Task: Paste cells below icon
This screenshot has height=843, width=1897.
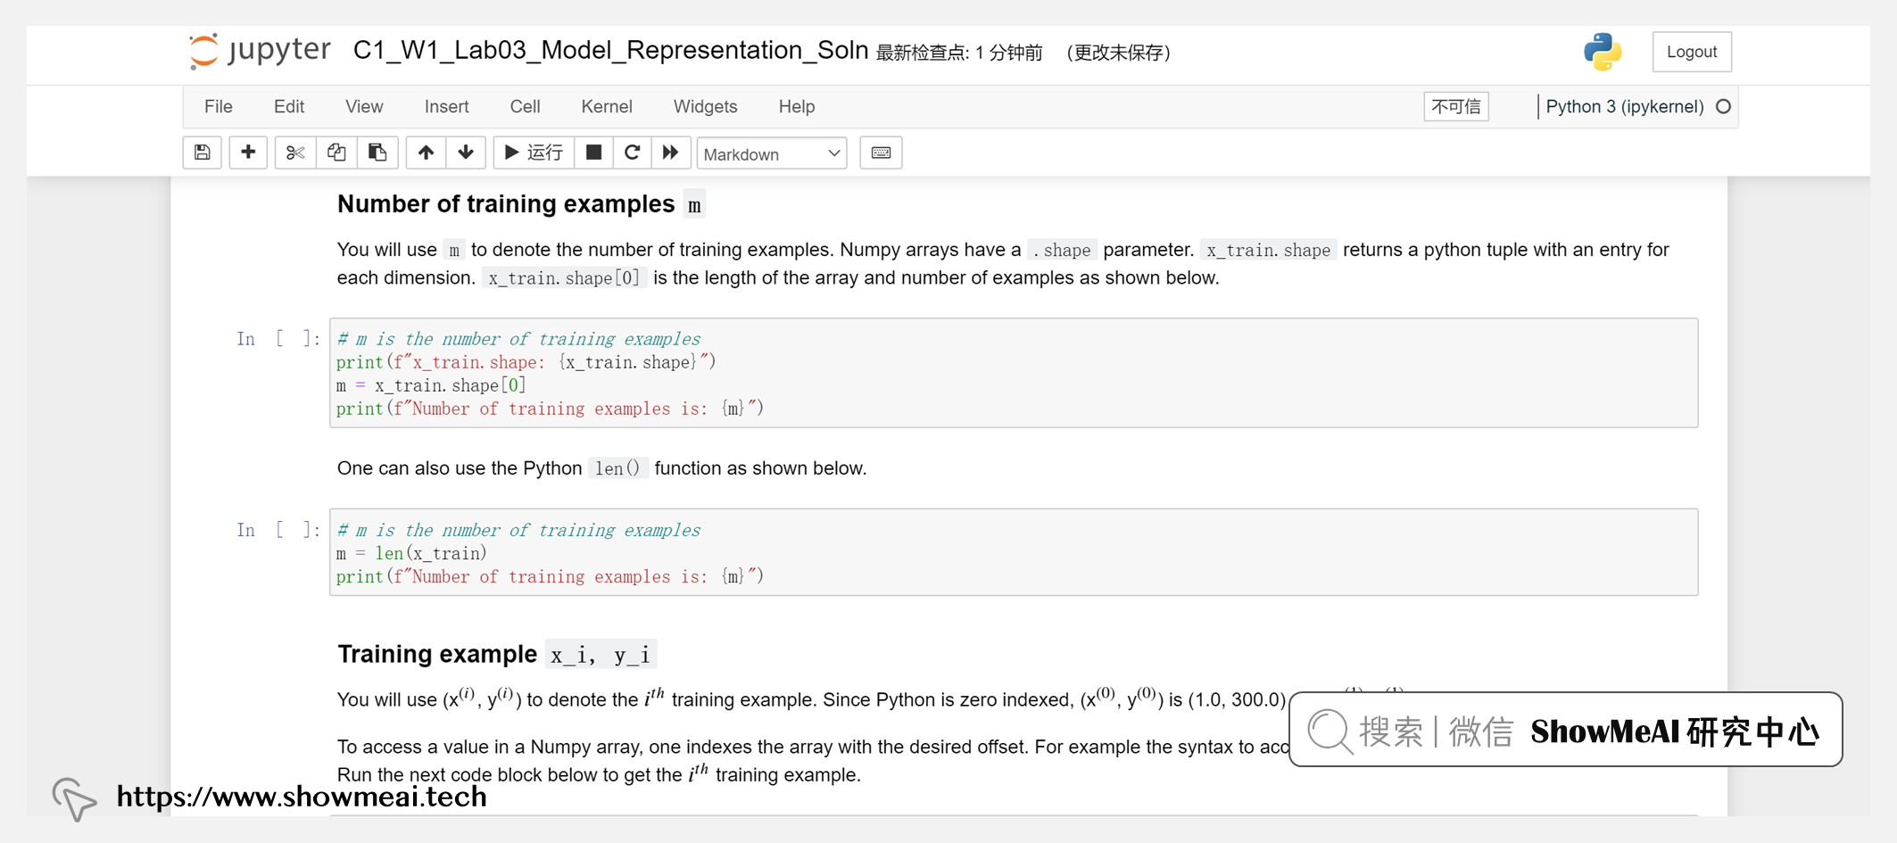Action: coord(377,153)
